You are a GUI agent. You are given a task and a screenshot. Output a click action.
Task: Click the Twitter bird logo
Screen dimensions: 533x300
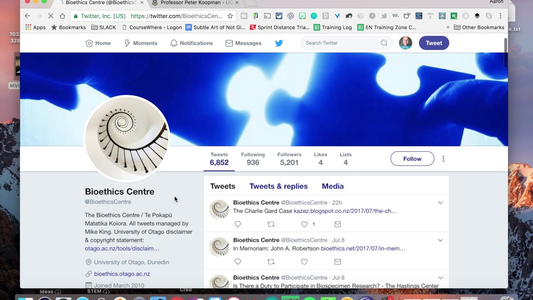point(279,43)
